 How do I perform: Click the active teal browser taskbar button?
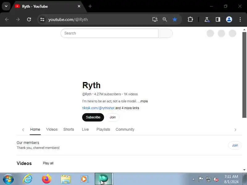tap(103, 179)
